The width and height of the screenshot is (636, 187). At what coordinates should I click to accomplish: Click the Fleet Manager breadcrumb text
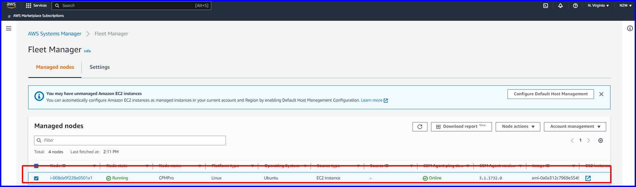click(111, 34)
